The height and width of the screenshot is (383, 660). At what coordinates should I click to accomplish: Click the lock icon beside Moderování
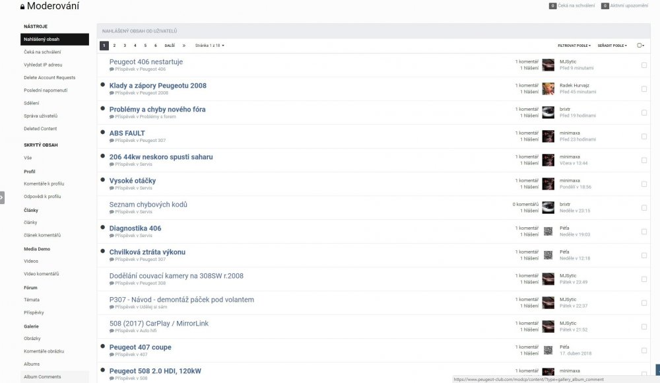click(22, 7)
